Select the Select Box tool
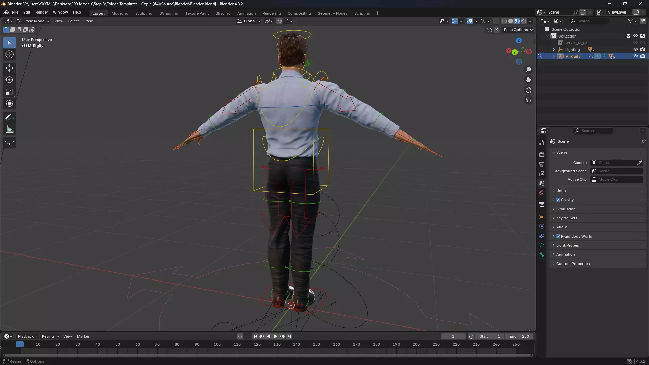Viewport: 649px width, 365px height. point(9,43)
